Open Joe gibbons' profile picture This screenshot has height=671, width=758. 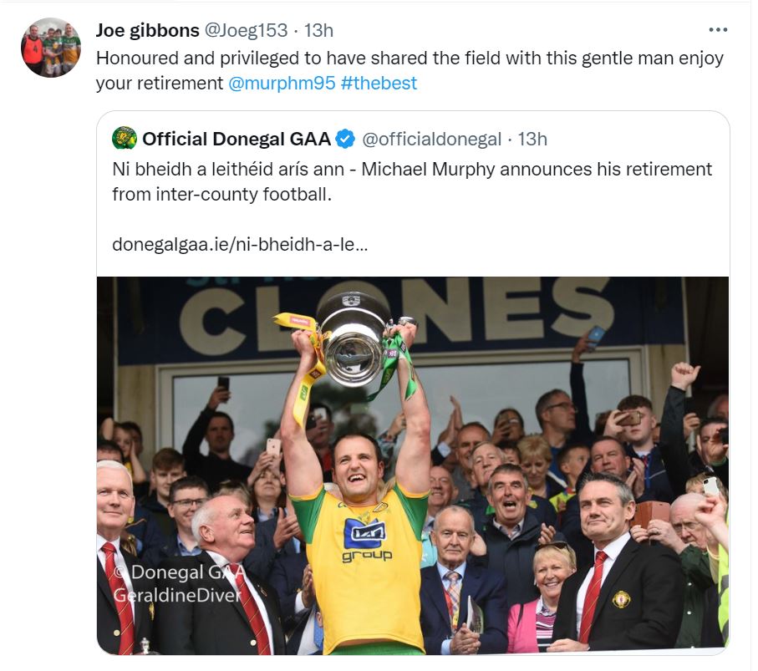click(x=51, y=48)
